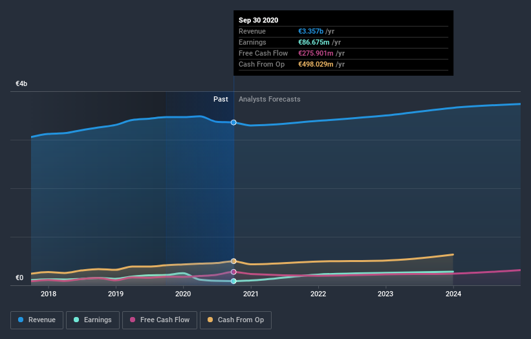
Task: Click the 2020 x-axis label
Action: [x=183, y=294]
